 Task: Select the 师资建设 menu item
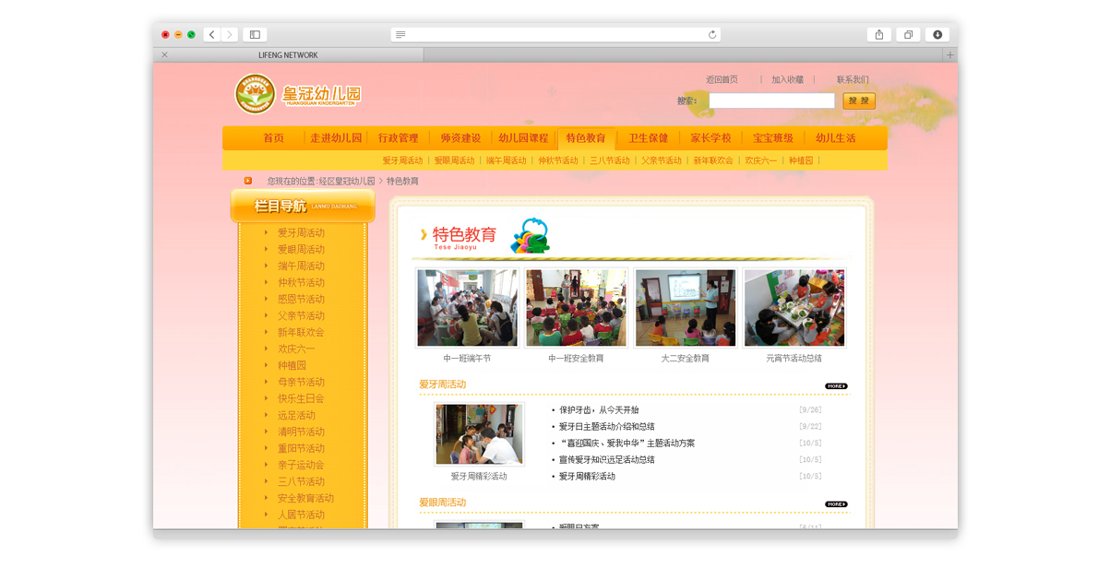(x=460, y=137)
